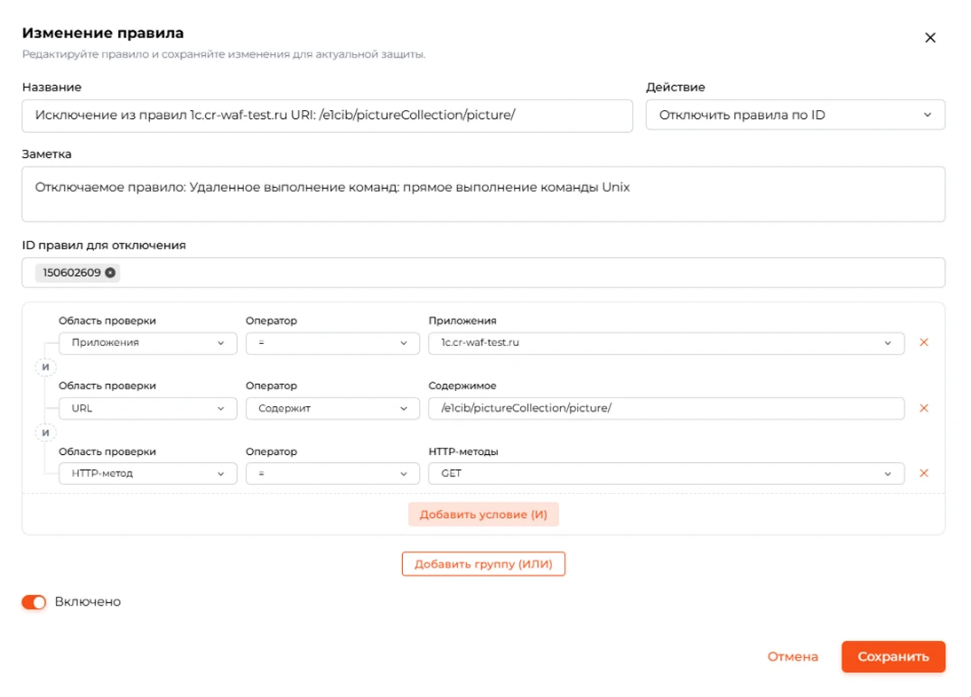The height and width of the screenshot is (697, 971).
Task: Click the second И connector badge
Action: pos(45,433)
